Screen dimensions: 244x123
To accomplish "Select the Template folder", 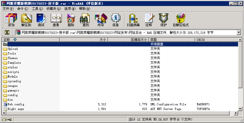I will [x=14, y=63].
